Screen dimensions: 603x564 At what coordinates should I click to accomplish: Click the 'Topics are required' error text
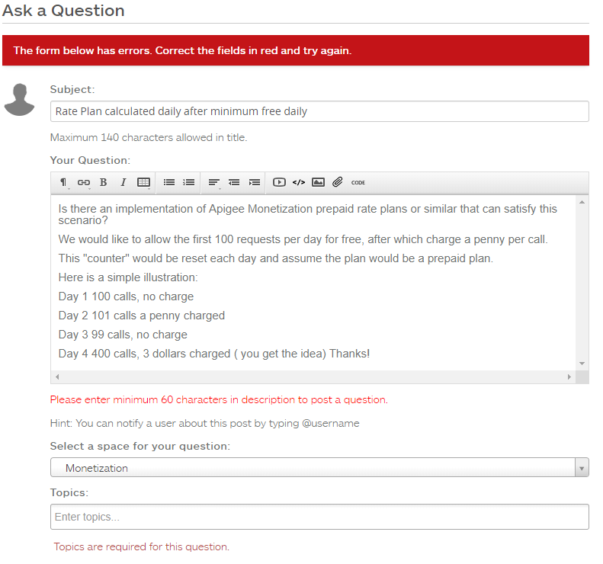[142, 546]
